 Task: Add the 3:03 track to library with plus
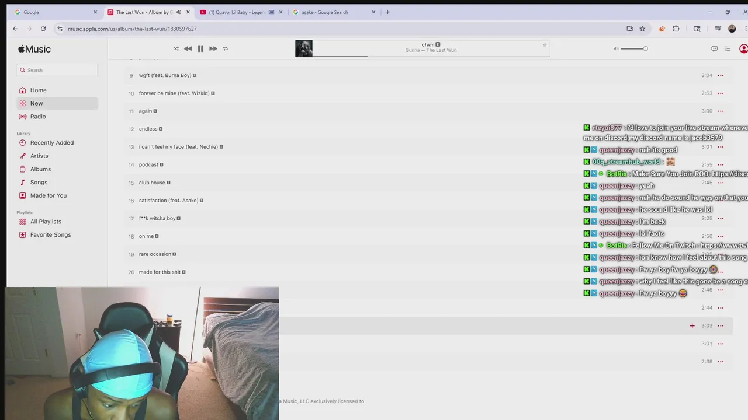(x=692, y=326)
